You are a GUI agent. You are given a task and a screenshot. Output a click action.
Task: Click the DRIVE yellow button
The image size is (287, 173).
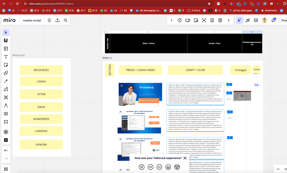[x=41, y=107]
